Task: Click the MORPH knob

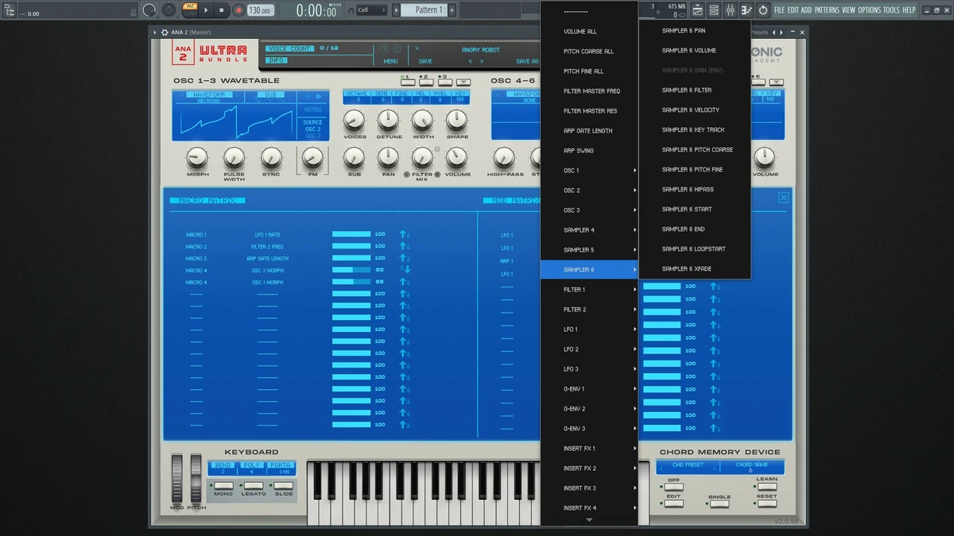Action: click(197, 157)
